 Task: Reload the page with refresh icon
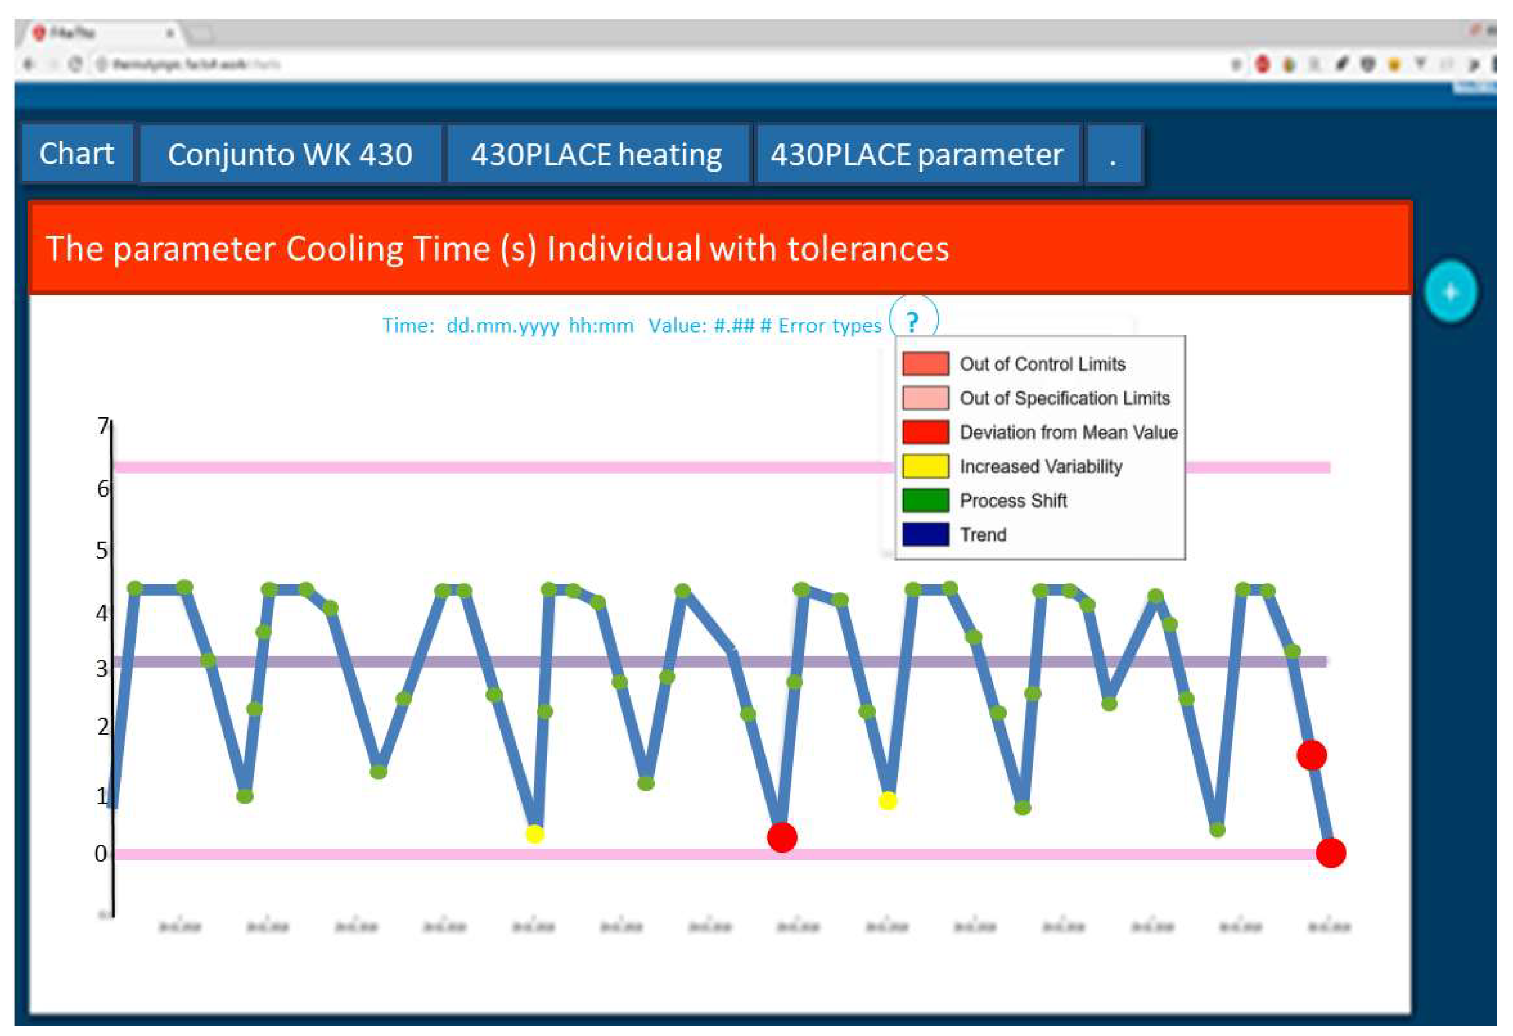pos(75,65)
